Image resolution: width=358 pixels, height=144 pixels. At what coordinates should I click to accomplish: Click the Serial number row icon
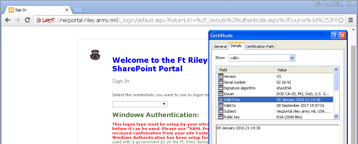click(x=220, y=82)
